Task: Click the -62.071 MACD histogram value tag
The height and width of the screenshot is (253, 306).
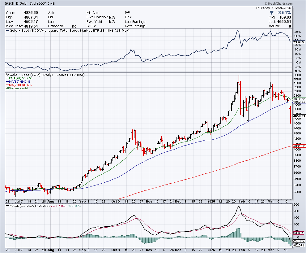Action: pos(299,245)
